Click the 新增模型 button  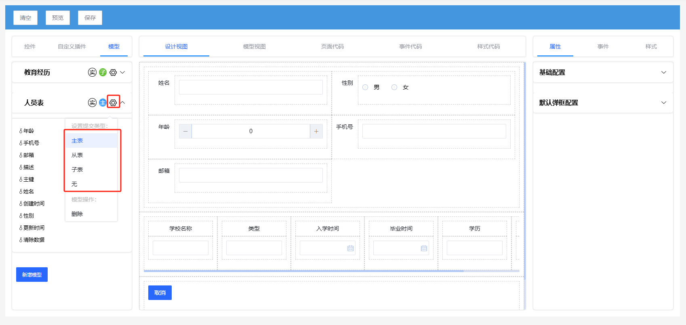tap(32, 275)
